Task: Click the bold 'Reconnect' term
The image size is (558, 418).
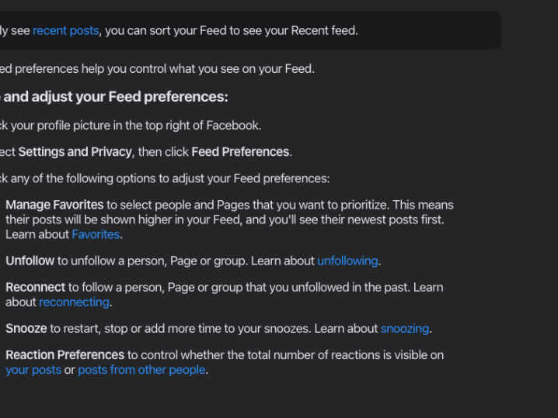Action: [36, 287]
